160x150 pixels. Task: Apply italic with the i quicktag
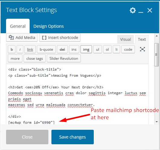20,49
